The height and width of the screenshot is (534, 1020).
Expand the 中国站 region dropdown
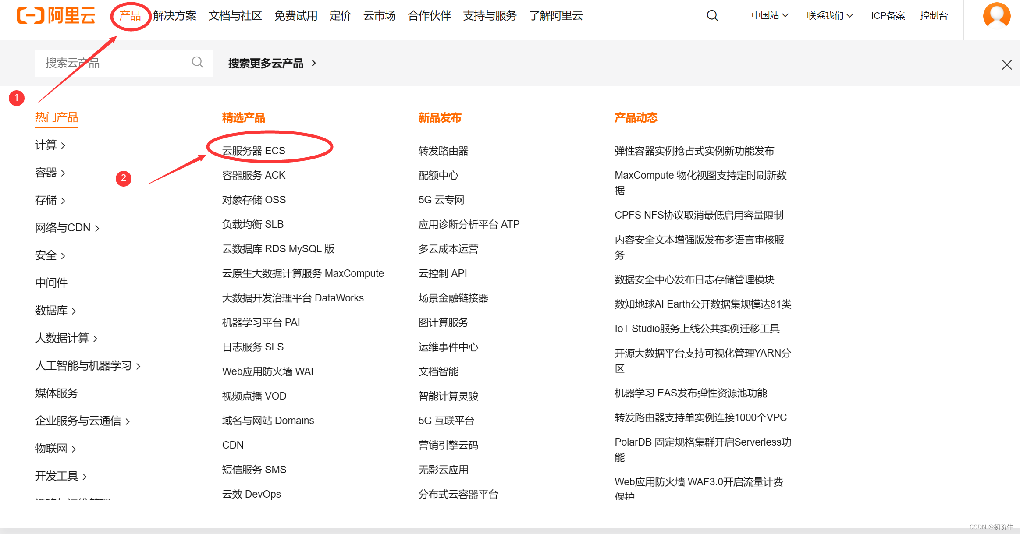click(770, 16)
